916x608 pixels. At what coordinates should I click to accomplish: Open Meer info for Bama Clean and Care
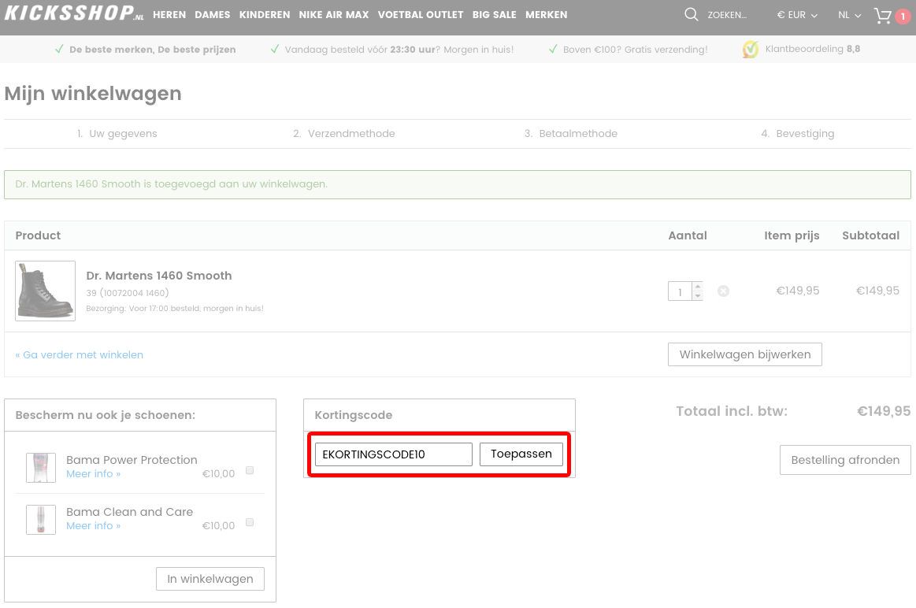pyautogui.click(x=94, y=525)
